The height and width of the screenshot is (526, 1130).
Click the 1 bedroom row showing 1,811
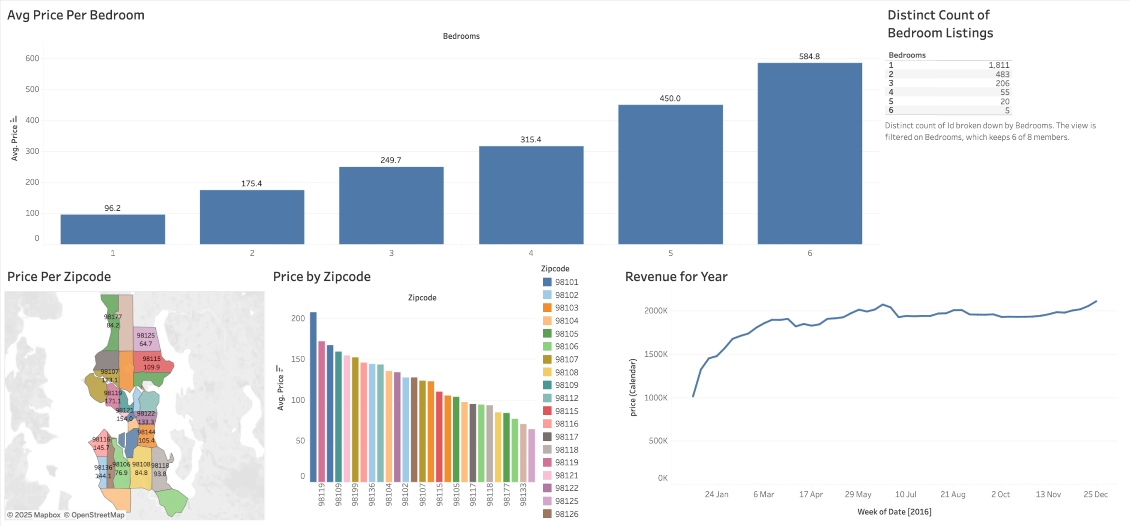click(x=948, y=65)
